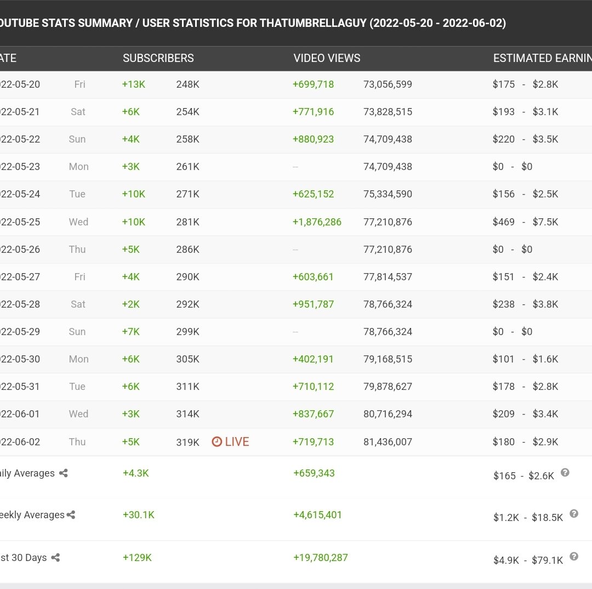Image resolution: width=592 pixels, height=589 pixels.
Task: Select 261K subscriber total on Monday 05-23
Action: pyautogui.click(x=187, y=167)
